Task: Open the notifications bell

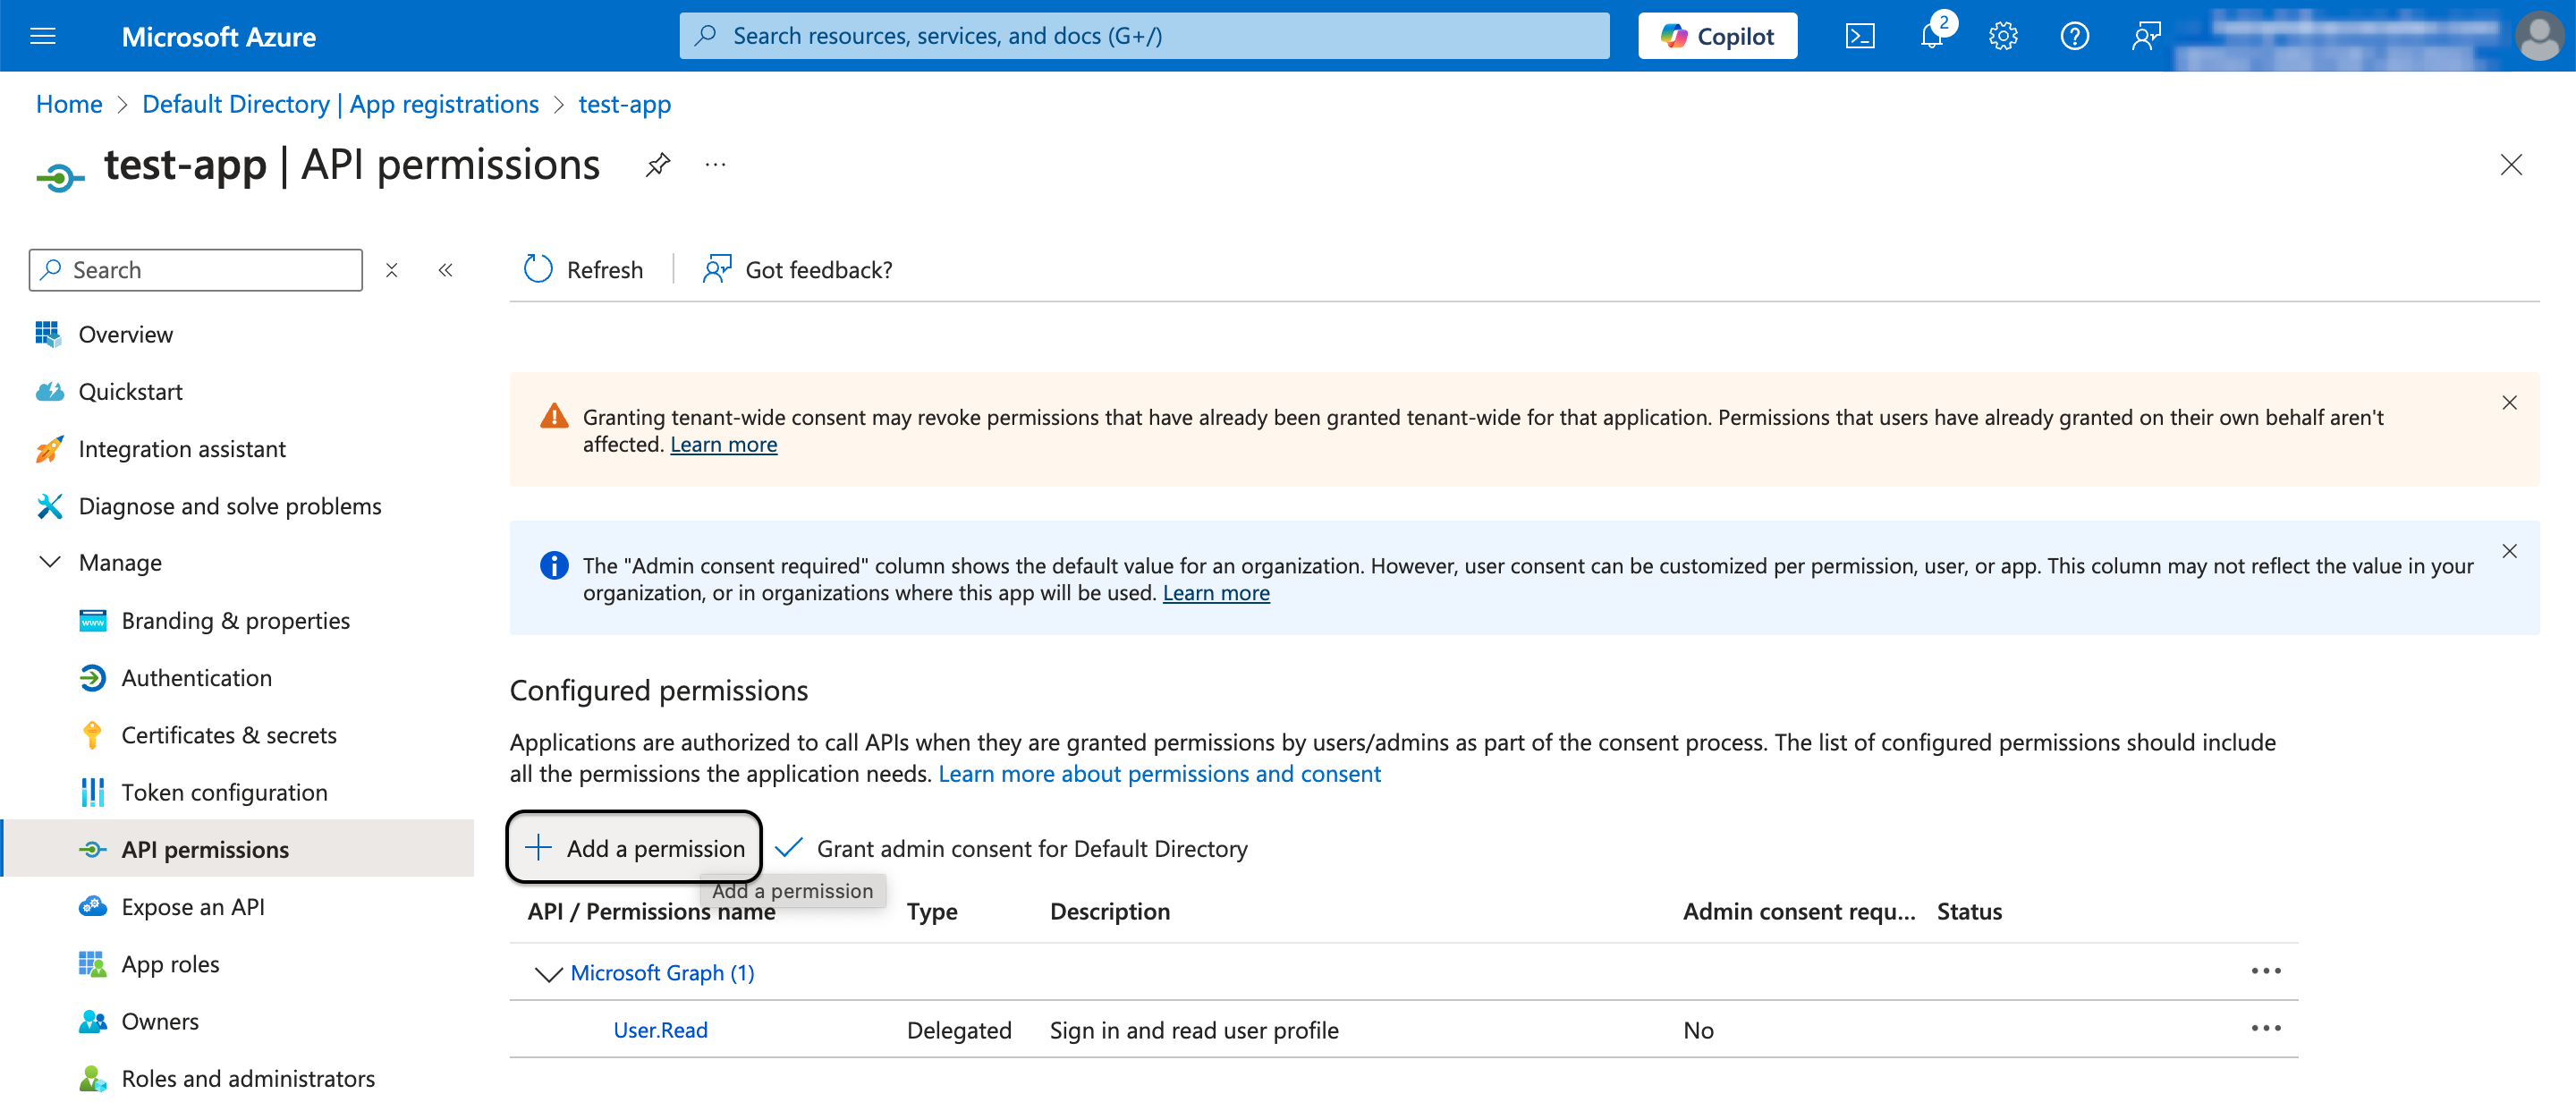Action: (1932, 36)
